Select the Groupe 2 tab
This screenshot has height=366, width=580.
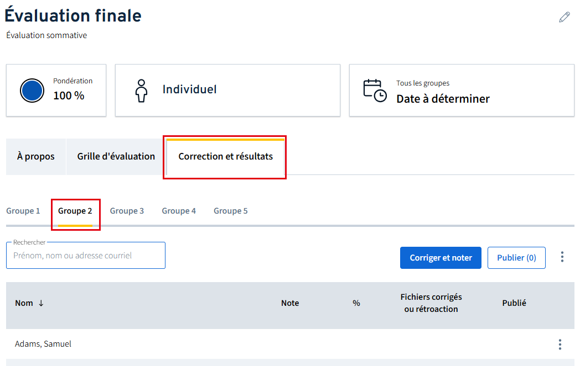75,211
